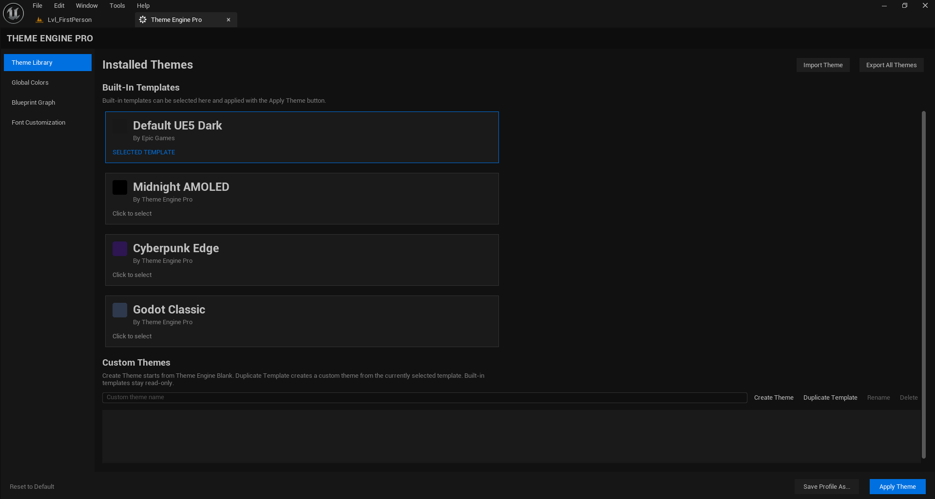Open the Blueprint Graph section
Screen dimensions: 935x499
click(48, 102)
